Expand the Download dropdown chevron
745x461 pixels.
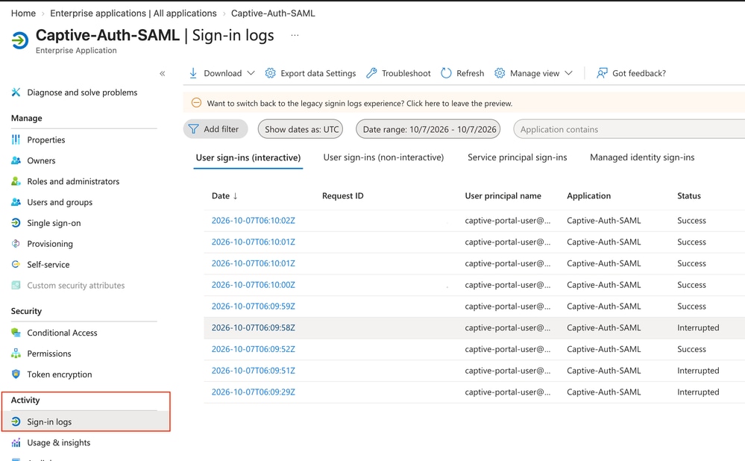pos(251,73)
